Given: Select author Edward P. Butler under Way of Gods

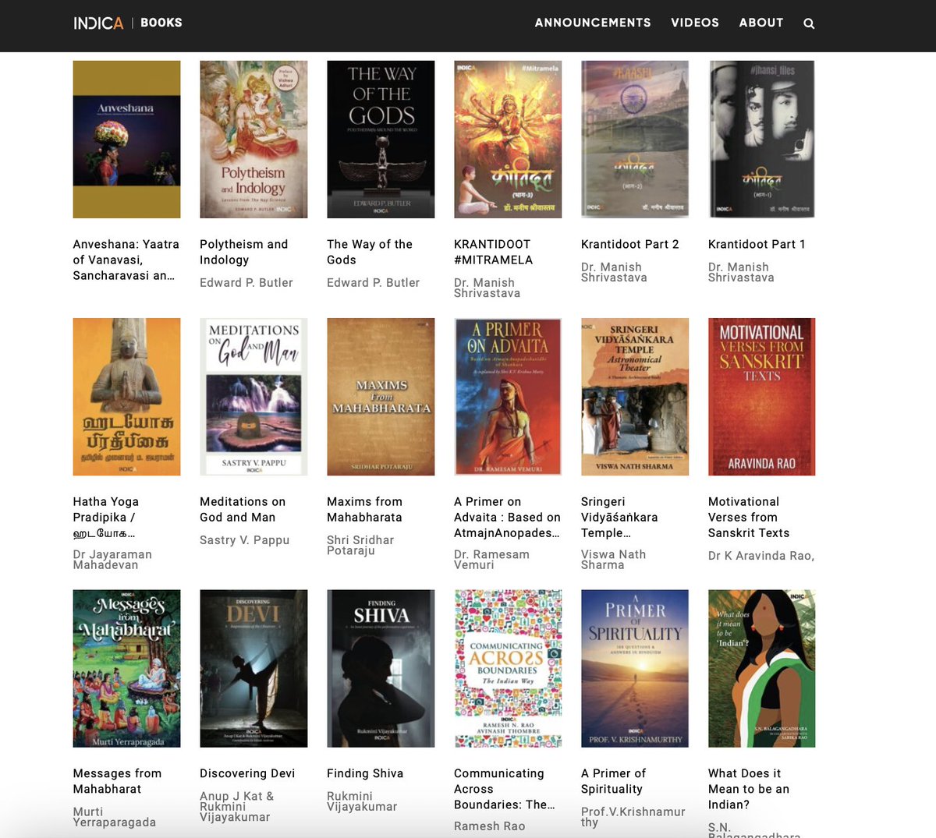Looking at the screenshot, I should point(374,283).
